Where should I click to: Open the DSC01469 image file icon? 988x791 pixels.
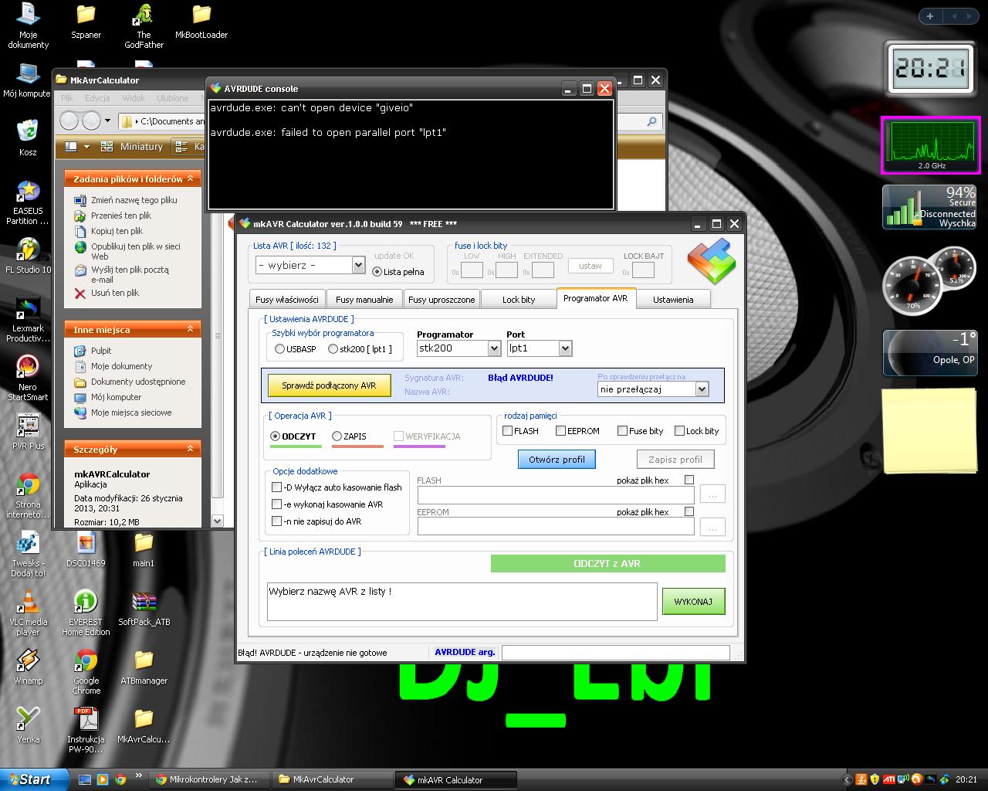point(86,548)
